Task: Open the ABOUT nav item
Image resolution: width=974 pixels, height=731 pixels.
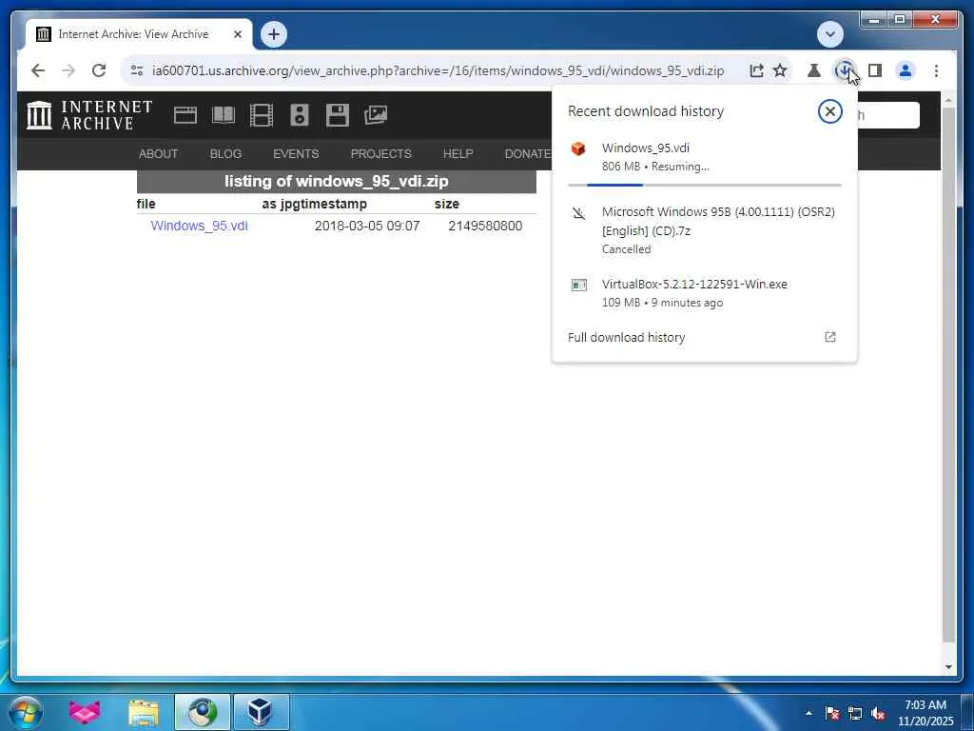Action: coord(159,153)
